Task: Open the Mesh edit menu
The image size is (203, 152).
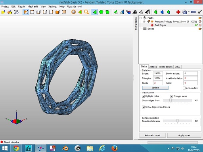Action: tap(33, 6)
